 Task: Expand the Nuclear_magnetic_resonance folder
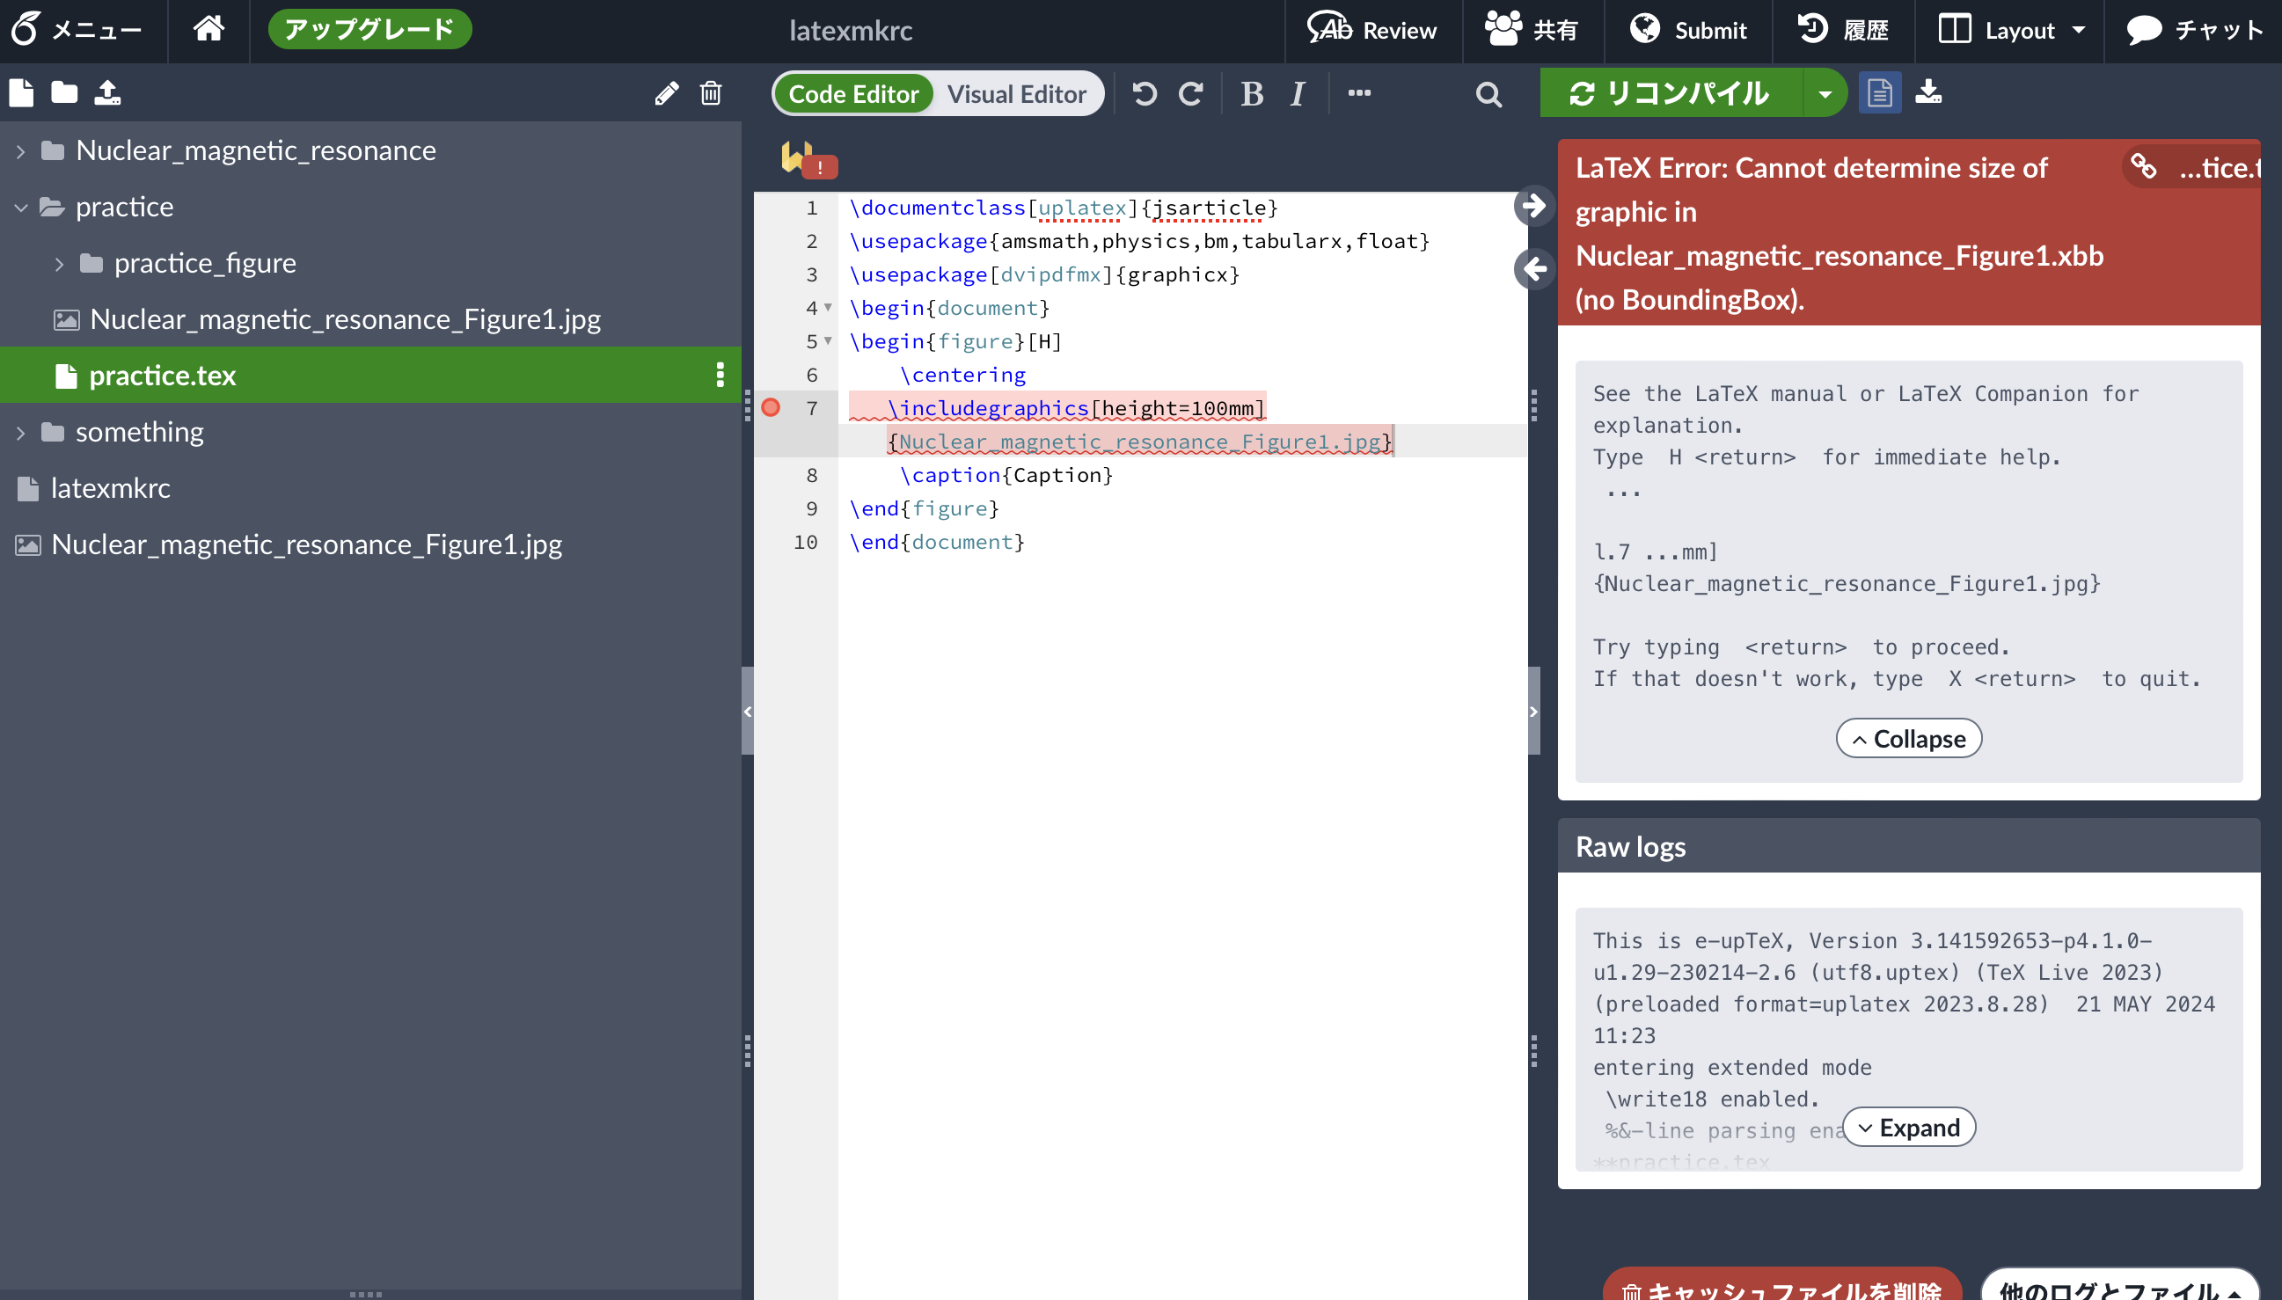[x=20, y=151]
